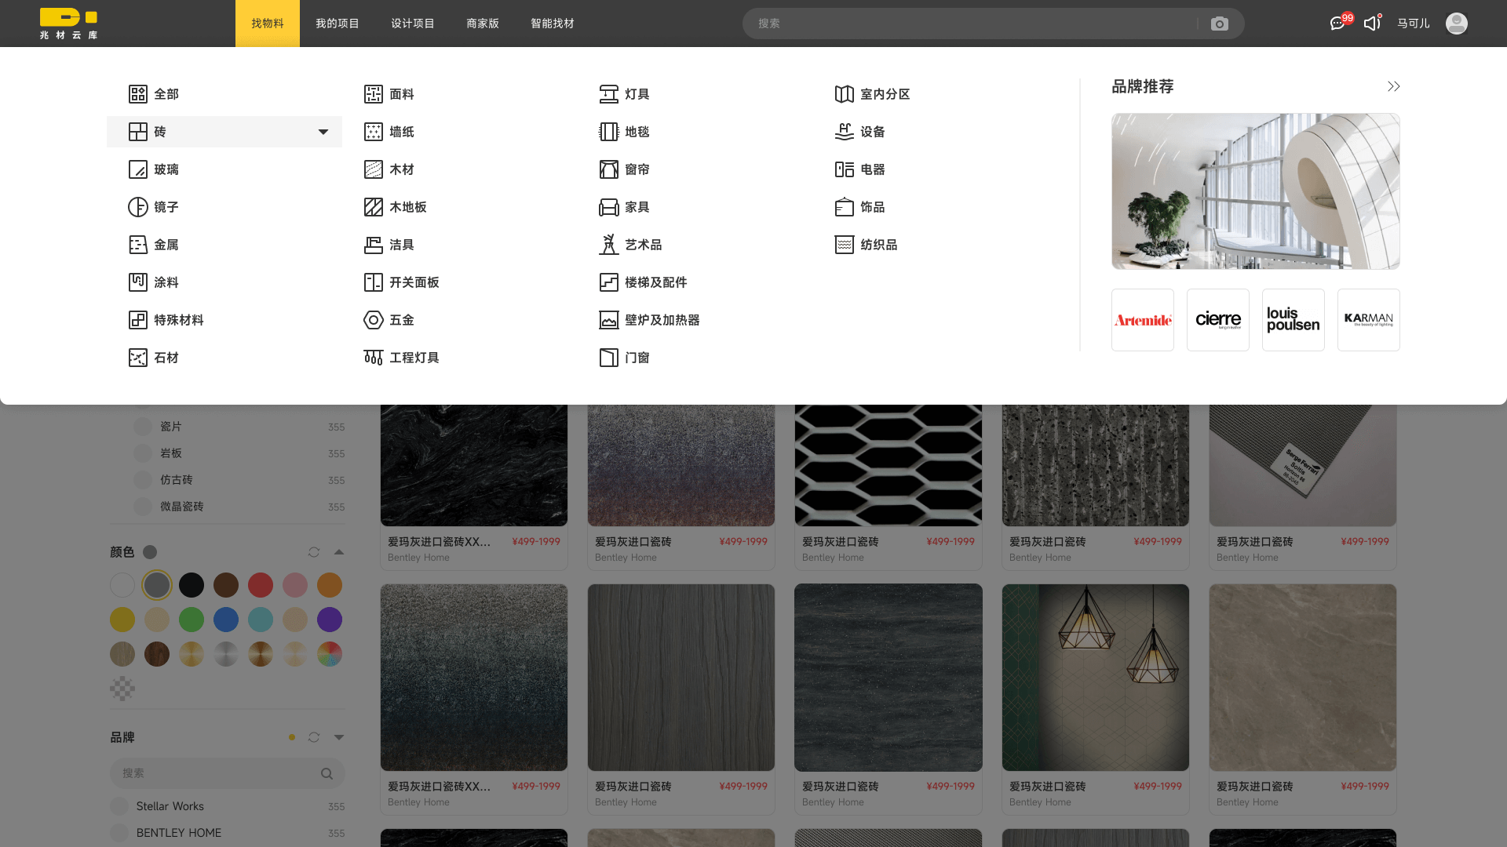This screenshot has height=847, width=1507.
Task: Open the cierre brand logo
Action: click(x=1218, y=320)
